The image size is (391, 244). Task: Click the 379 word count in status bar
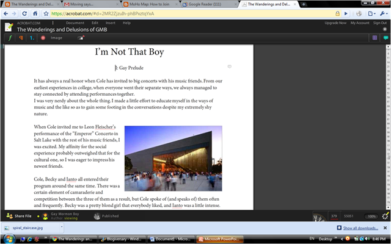click(x=334, y=216)
